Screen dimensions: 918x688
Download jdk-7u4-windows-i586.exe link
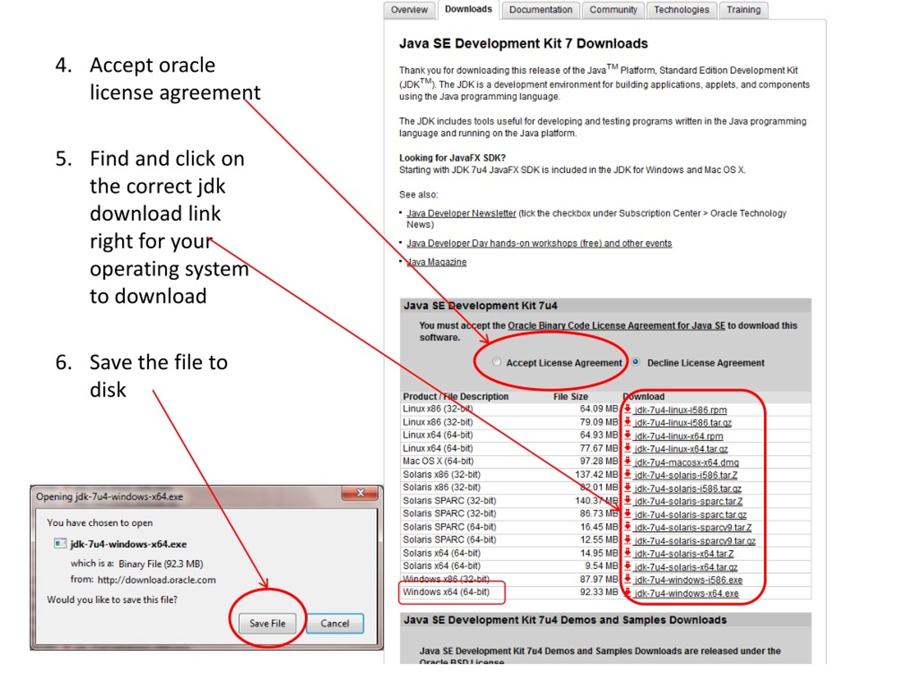coord(688,580)
